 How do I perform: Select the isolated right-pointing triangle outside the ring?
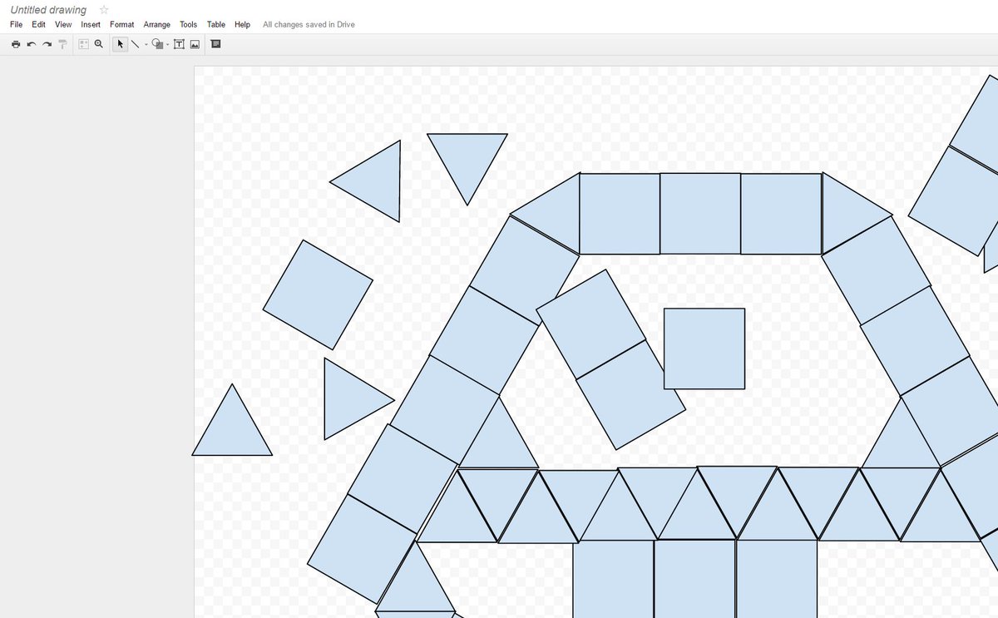click(x=348, y=399)
